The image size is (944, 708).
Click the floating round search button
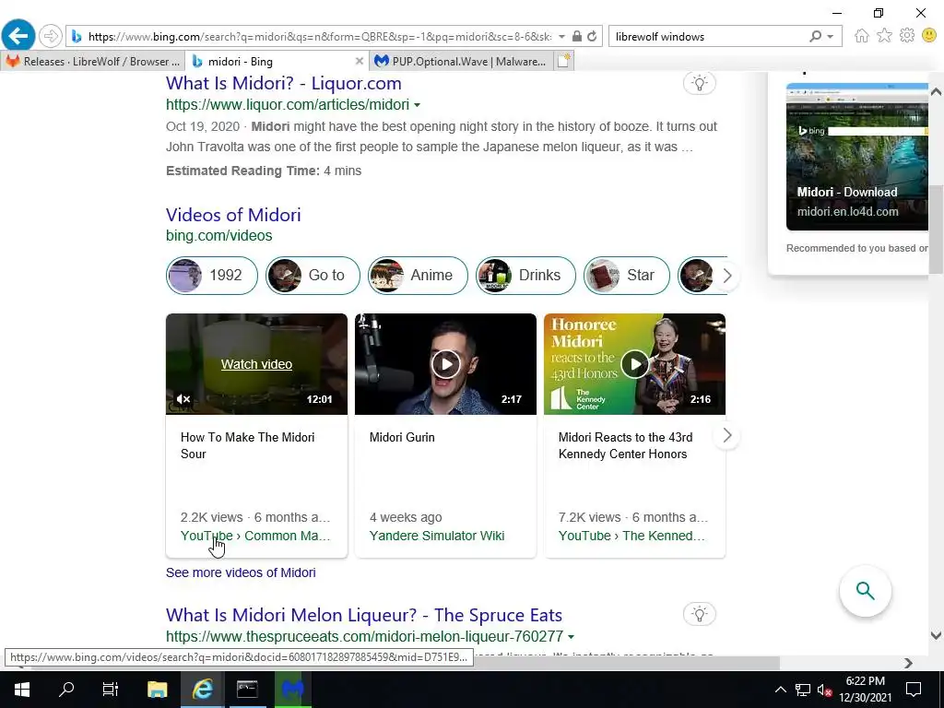click(x=865, y=591)
